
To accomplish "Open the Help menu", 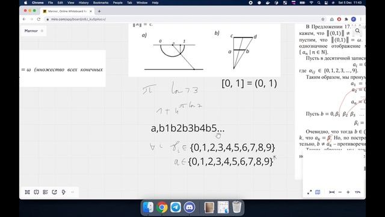I will click(155, 2).
